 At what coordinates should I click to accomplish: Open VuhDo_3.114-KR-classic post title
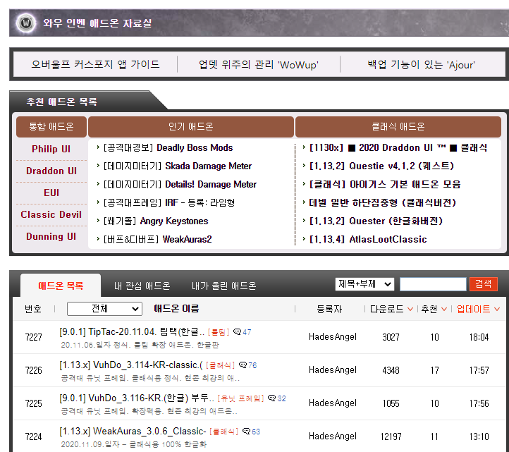pos(131,365)
